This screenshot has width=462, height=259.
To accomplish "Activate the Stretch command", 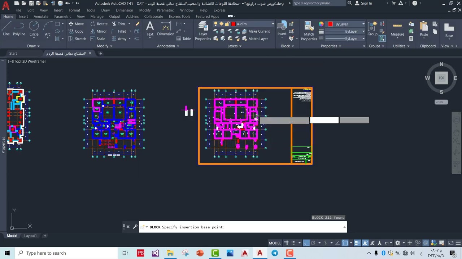I will pyautogui.click(x=77, y=39).
